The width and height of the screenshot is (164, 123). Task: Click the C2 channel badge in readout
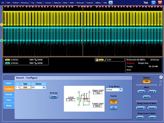point(8,63)
